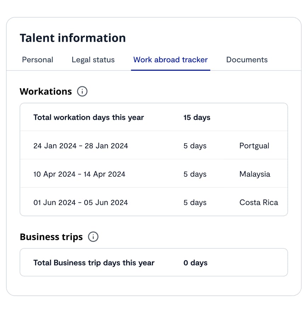Go to the Documents tab
This screenshot has height=313, width=308.
(x=247, y=60)
